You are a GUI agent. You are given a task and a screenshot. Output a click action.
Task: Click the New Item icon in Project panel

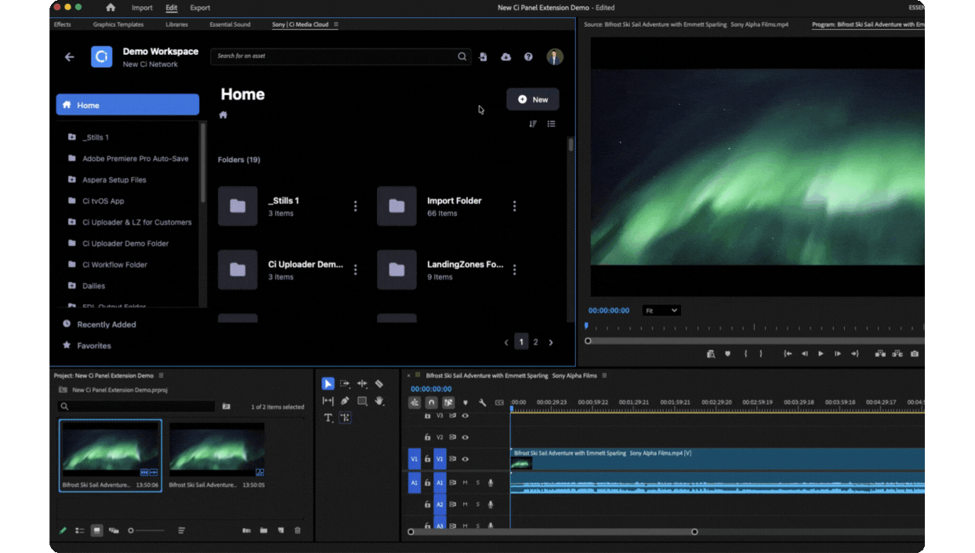[x=281, y=530]
